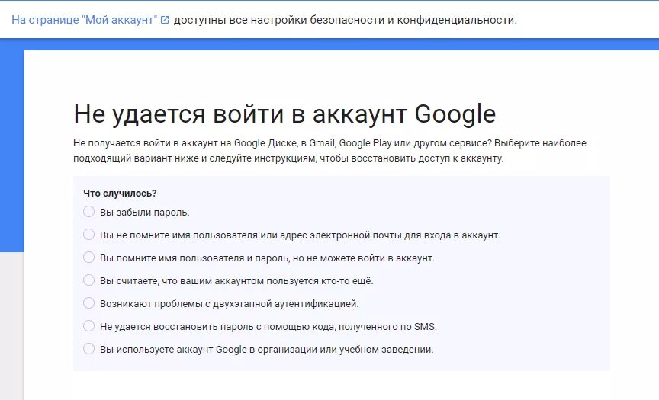This screenshot has width=659, height=400.
Task: Choose radio about code received by SMS
Action: tap(88, 325)
